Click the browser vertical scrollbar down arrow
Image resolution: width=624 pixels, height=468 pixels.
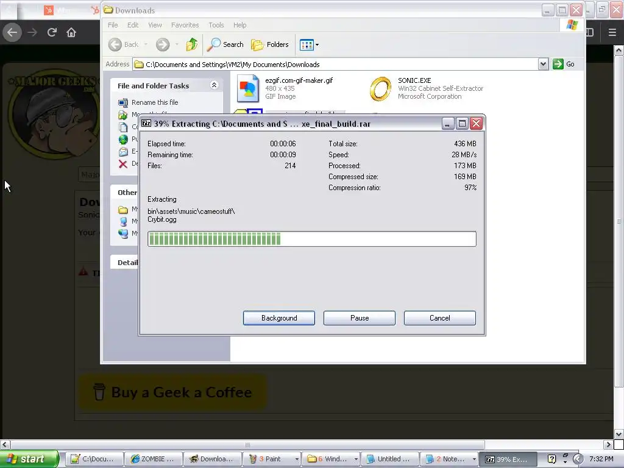click(619, 434)
